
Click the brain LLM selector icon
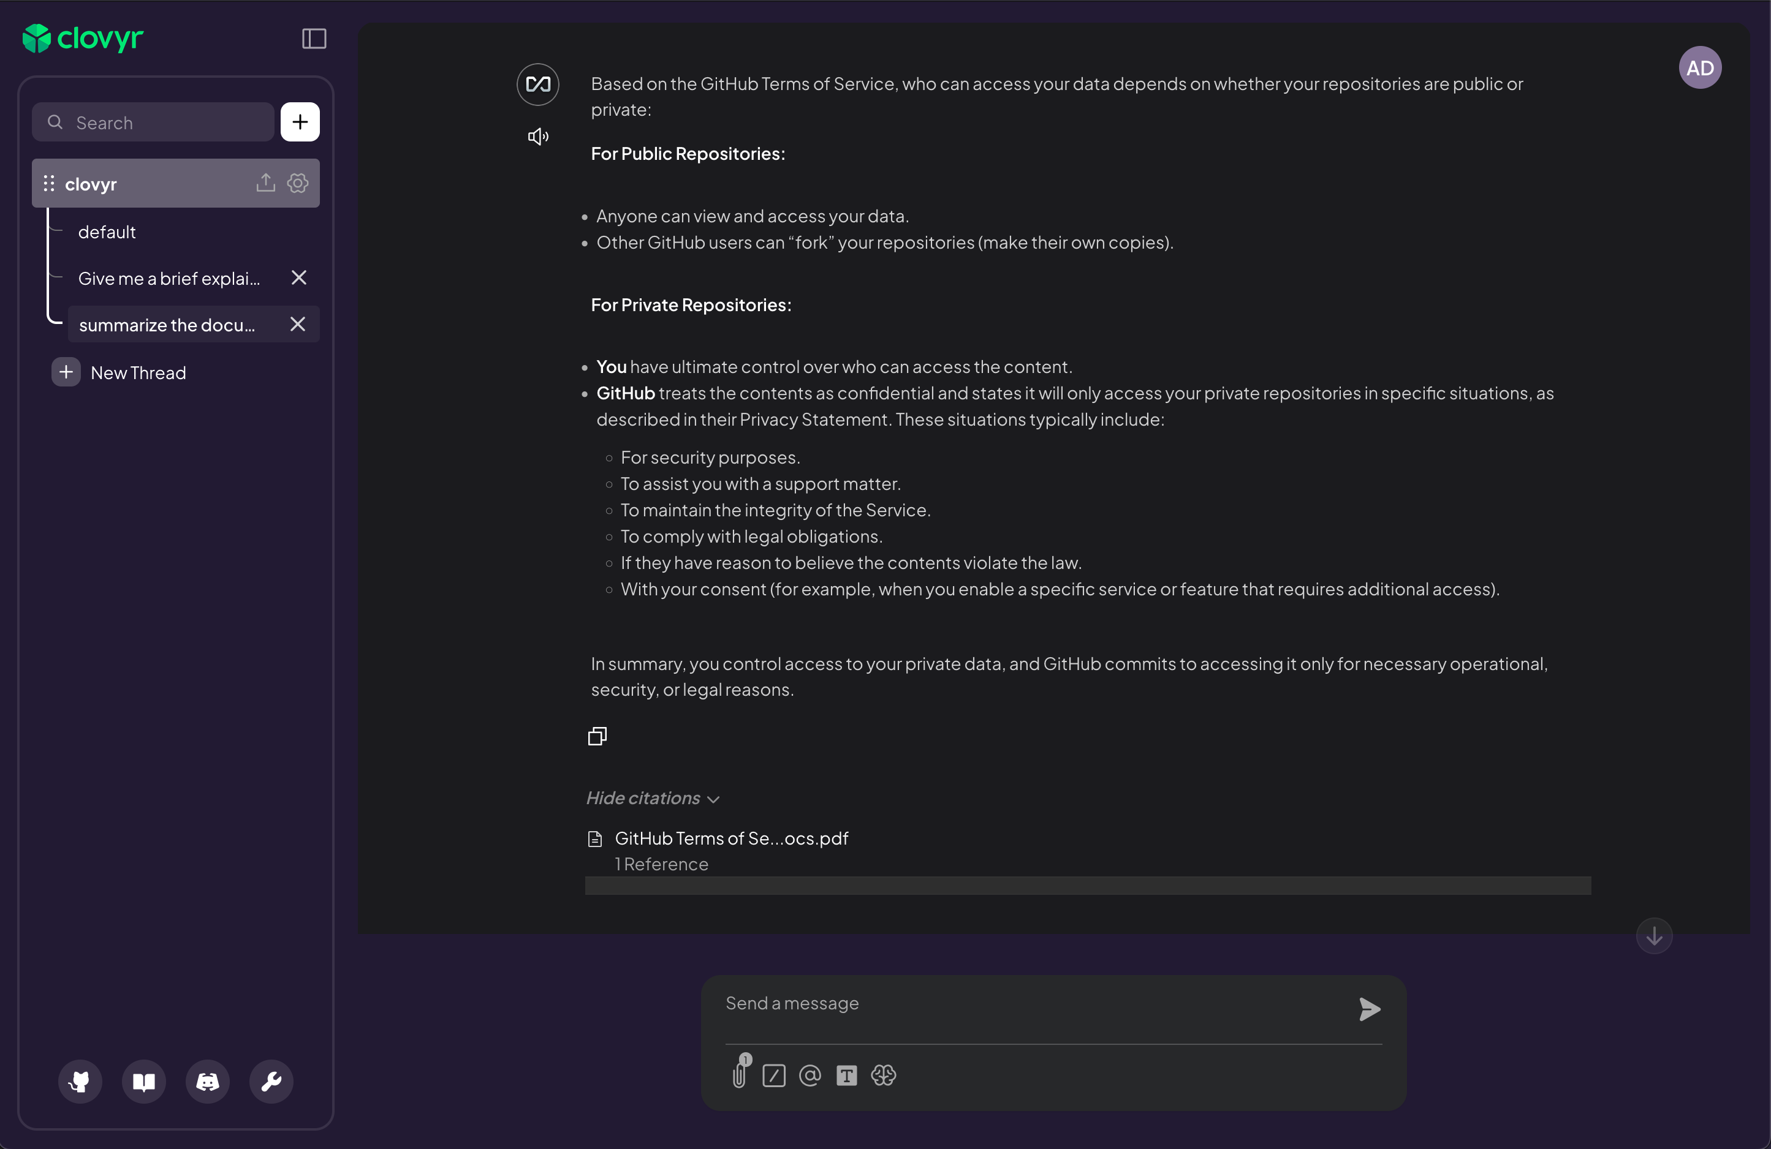click(x=883, y=1076)
